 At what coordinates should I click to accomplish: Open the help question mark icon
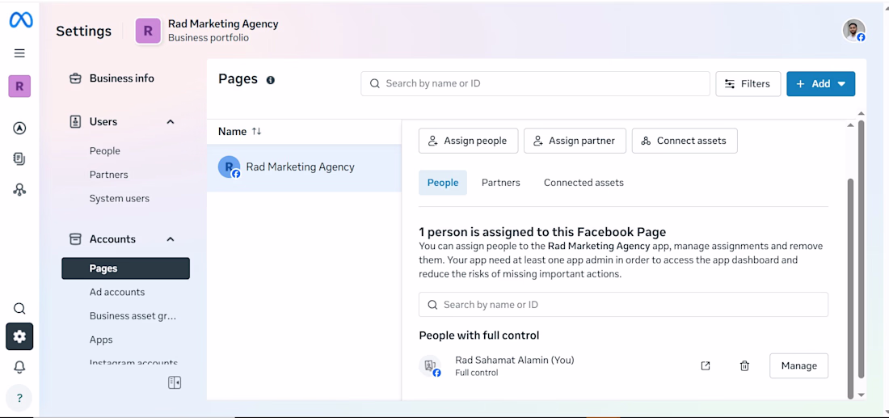point(19,398)
